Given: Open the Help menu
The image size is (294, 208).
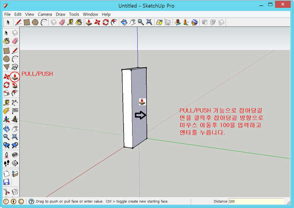Looking at the screenshot, I should [x=106, y=14].
